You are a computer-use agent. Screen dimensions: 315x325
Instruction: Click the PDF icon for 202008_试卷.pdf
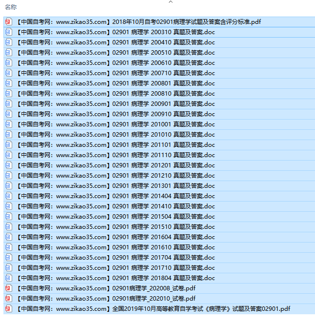pos(8,288)
